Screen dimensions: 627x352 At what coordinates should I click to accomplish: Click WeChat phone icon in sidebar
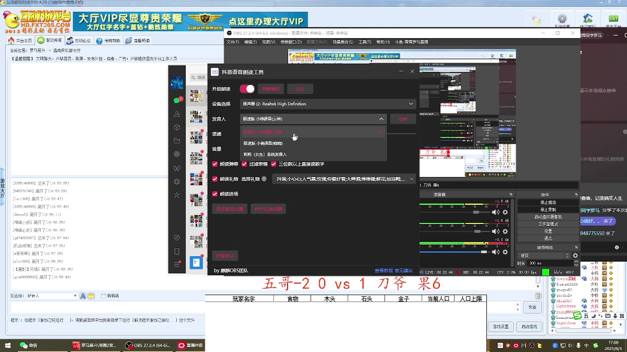click(177, 251)
